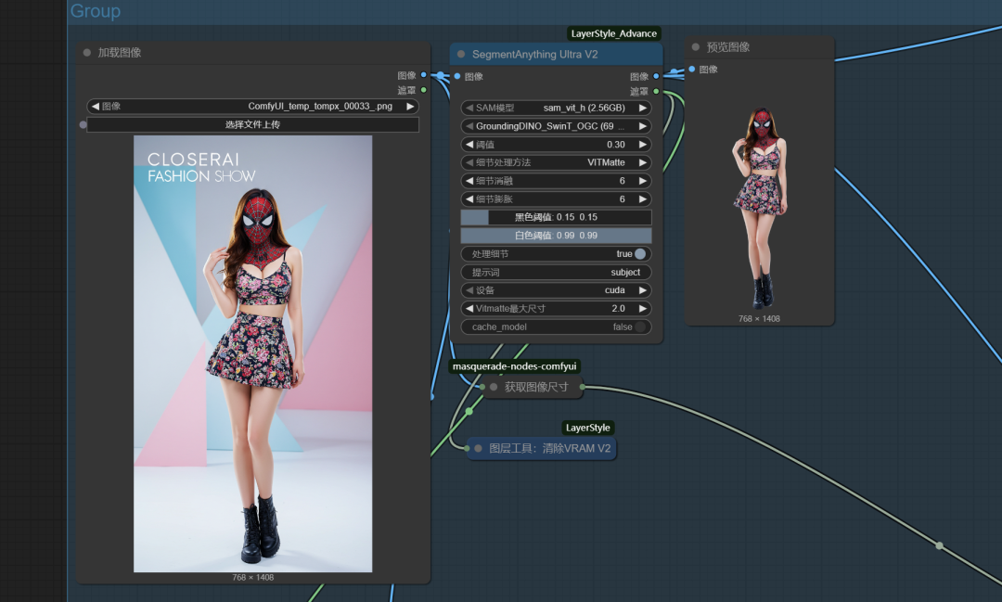Select the Group title label

pos(96,11)
